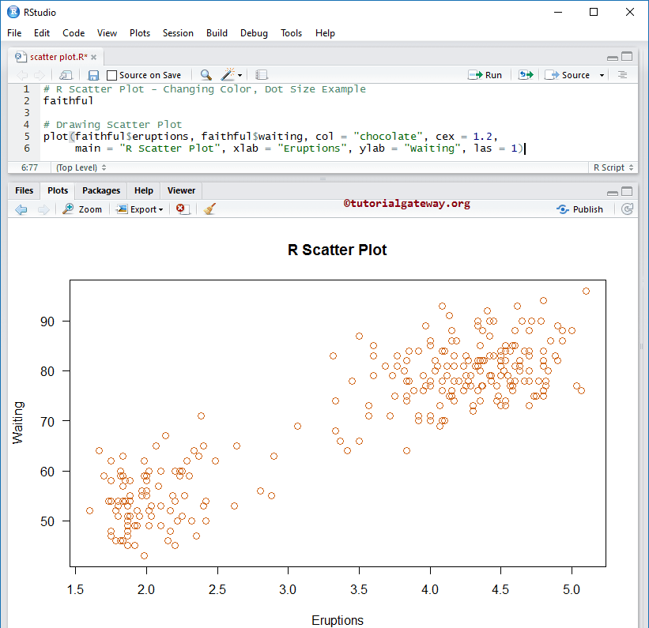Publish the plot using the Publish button
649x628 pixels.
coord(581,209)
